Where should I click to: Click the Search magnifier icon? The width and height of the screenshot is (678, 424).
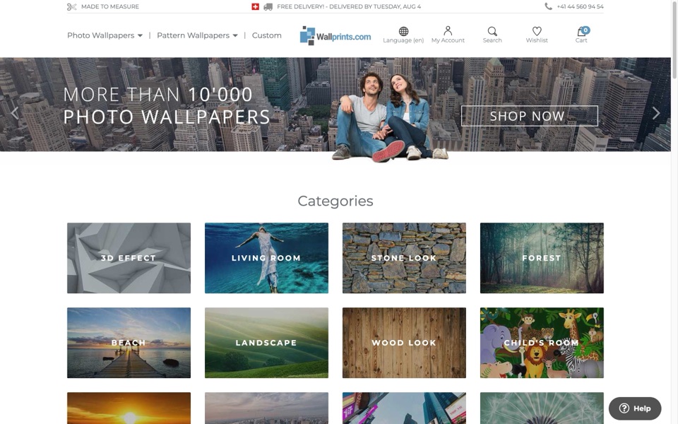[492, 31]
